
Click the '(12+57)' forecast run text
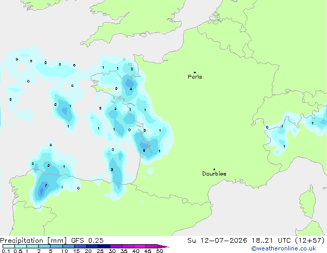coord(310,241)
